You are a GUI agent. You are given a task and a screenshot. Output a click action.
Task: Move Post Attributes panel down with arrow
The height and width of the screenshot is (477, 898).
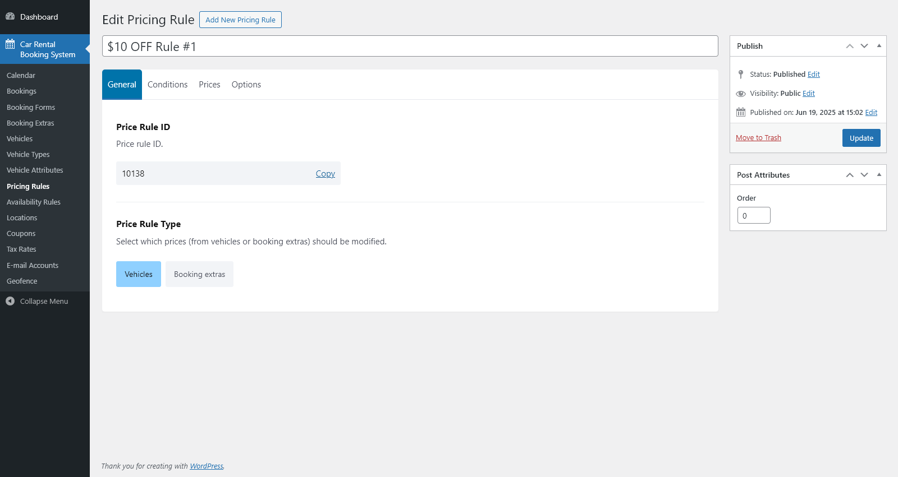pyautogui.click(x=864, y=175)
